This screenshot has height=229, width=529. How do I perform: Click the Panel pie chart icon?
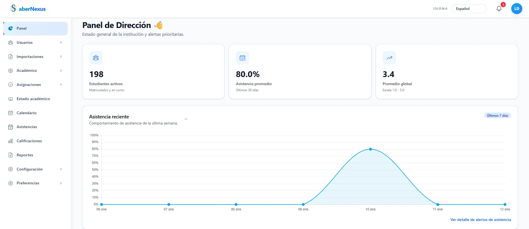pos(11,28)
